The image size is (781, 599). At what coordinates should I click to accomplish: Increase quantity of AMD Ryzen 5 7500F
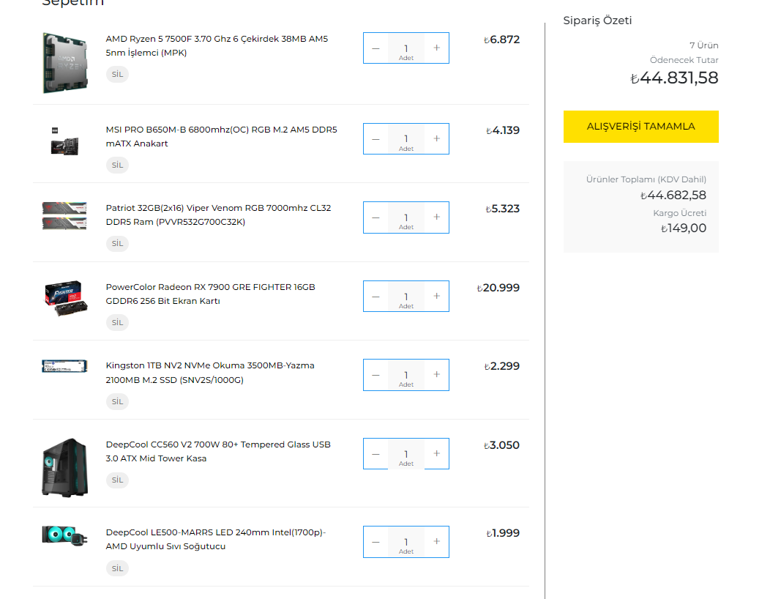437,48
